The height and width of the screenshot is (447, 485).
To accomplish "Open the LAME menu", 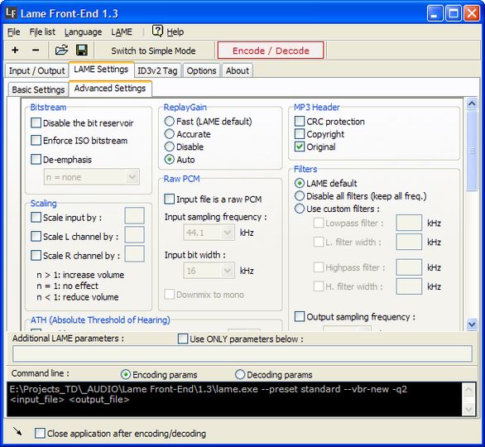I will 122,31.
